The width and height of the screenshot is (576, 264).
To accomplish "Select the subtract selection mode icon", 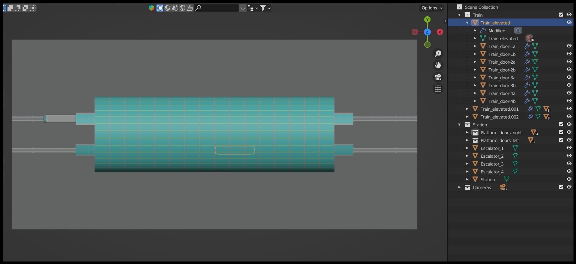I will 18,8.
